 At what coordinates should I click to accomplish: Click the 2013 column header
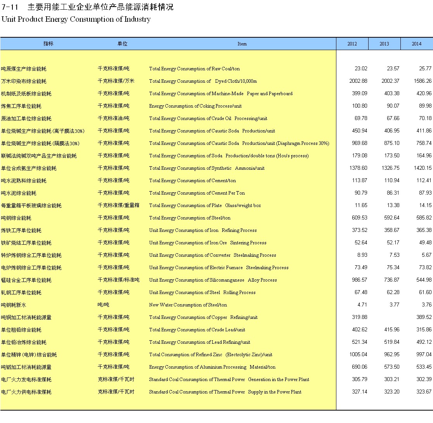[x=384, y=44]
